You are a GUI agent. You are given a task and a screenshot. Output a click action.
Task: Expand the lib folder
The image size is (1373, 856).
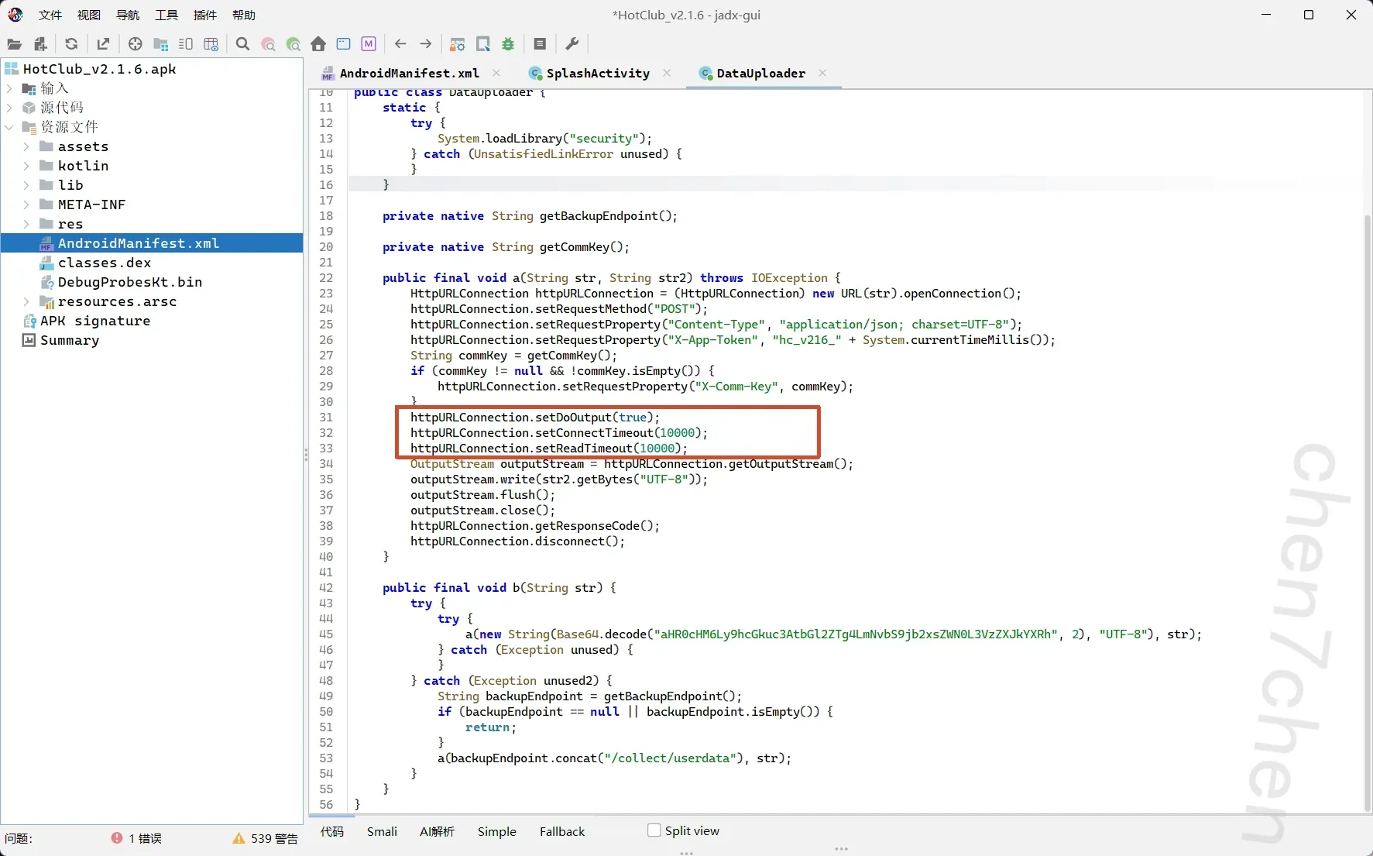pyautogui.click(x=26, y=185)
